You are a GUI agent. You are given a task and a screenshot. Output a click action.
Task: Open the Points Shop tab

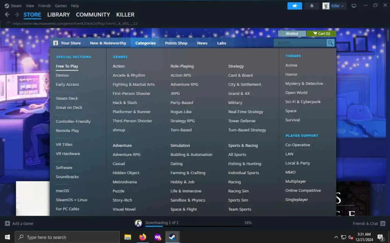pyautogui.click(x=176, y=43)
